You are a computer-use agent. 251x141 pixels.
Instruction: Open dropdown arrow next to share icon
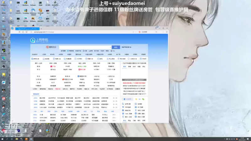136,32
